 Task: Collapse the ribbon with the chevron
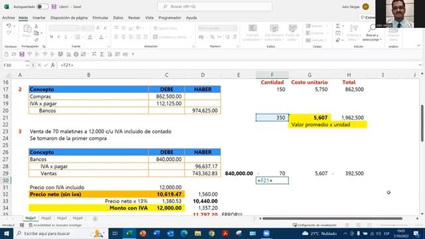[419, 46]
